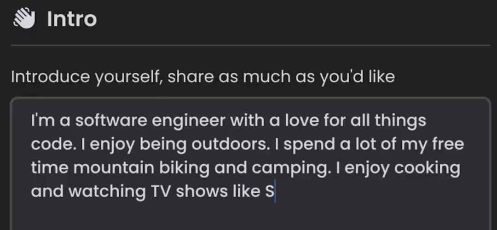Click the word 'things' in the first line
This screenshot has width=497, height=230.
(x=400, y=121)
